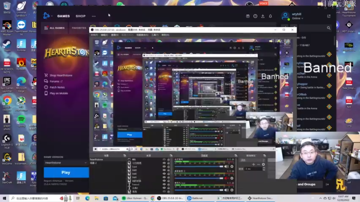Toggle visibility of the fifth OBS source
This screenshot has width=360, height=202.
[x=164, y=174]
